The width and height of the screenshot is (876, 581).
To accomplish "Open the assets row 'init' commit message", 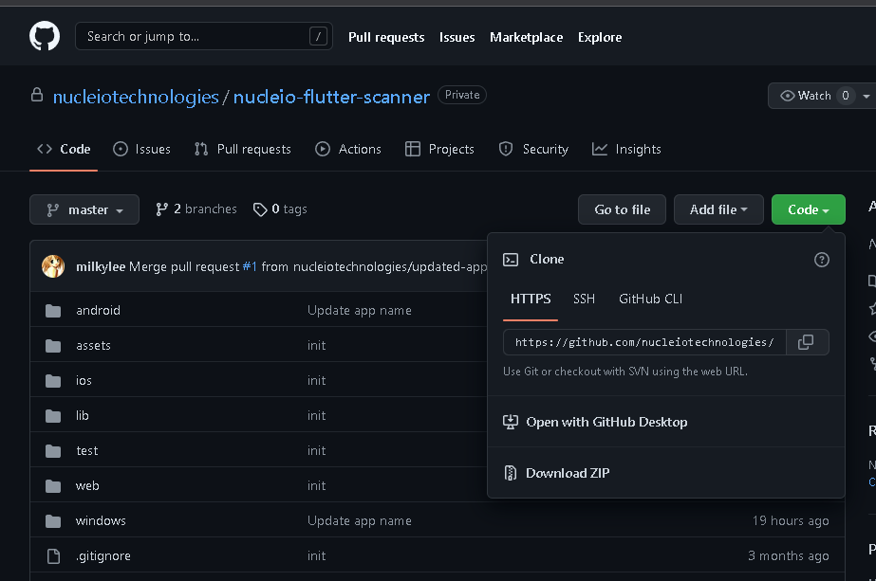I will coord(316,346).
